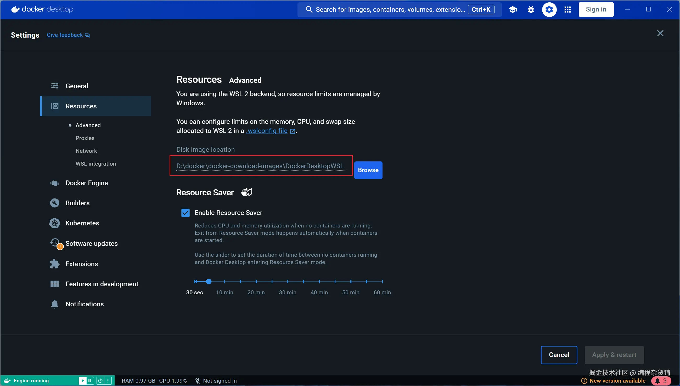
Task: Open the .wslconfig file link
Action: (267, 131)
